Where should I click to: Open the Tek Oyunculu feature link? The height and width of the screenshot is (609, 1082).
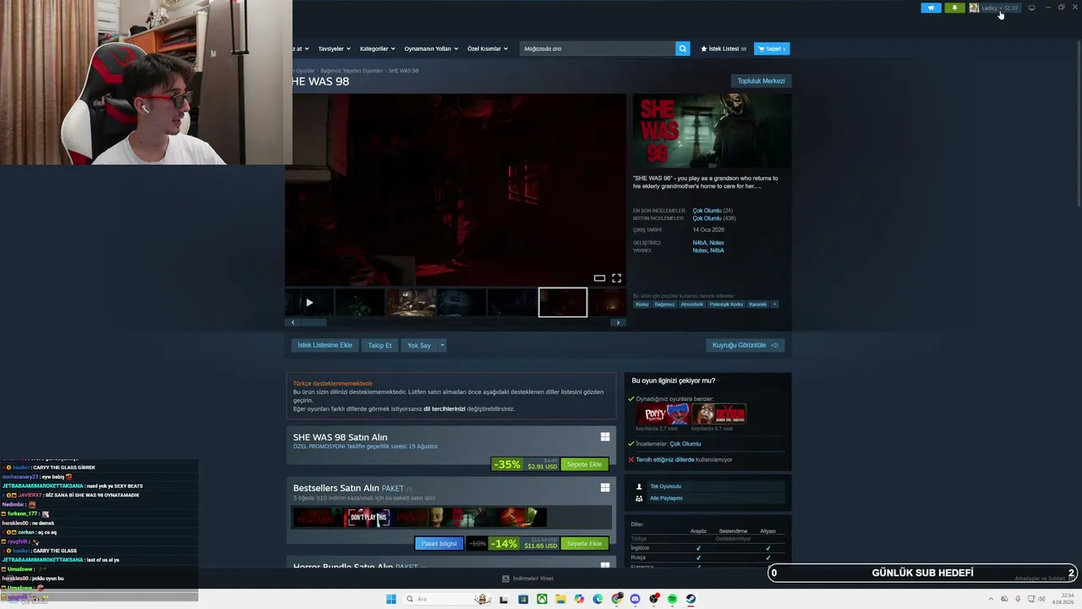coord(665,486)
